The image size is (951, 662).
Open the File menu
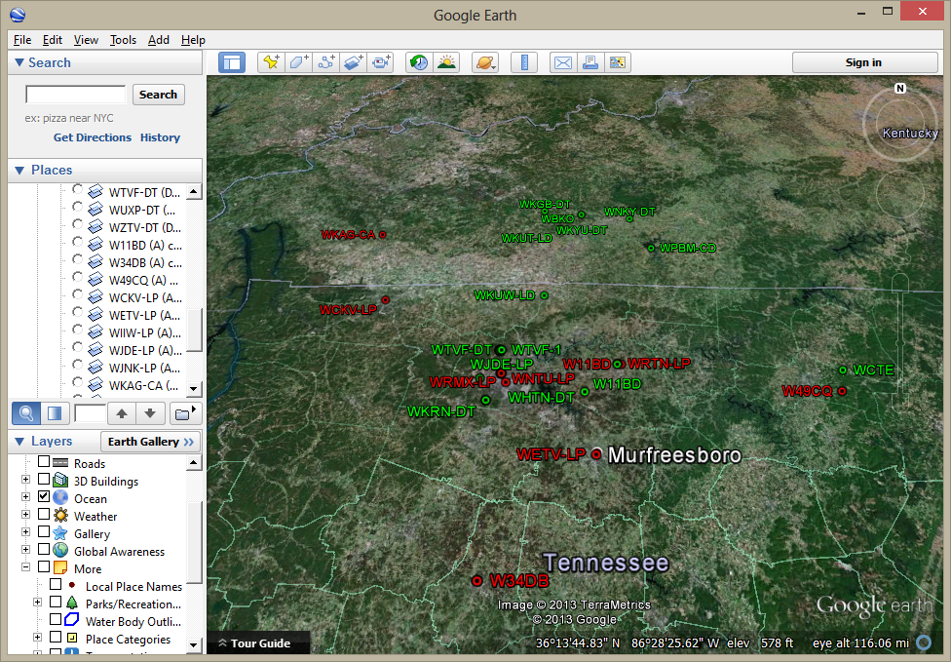click(22, 40)
